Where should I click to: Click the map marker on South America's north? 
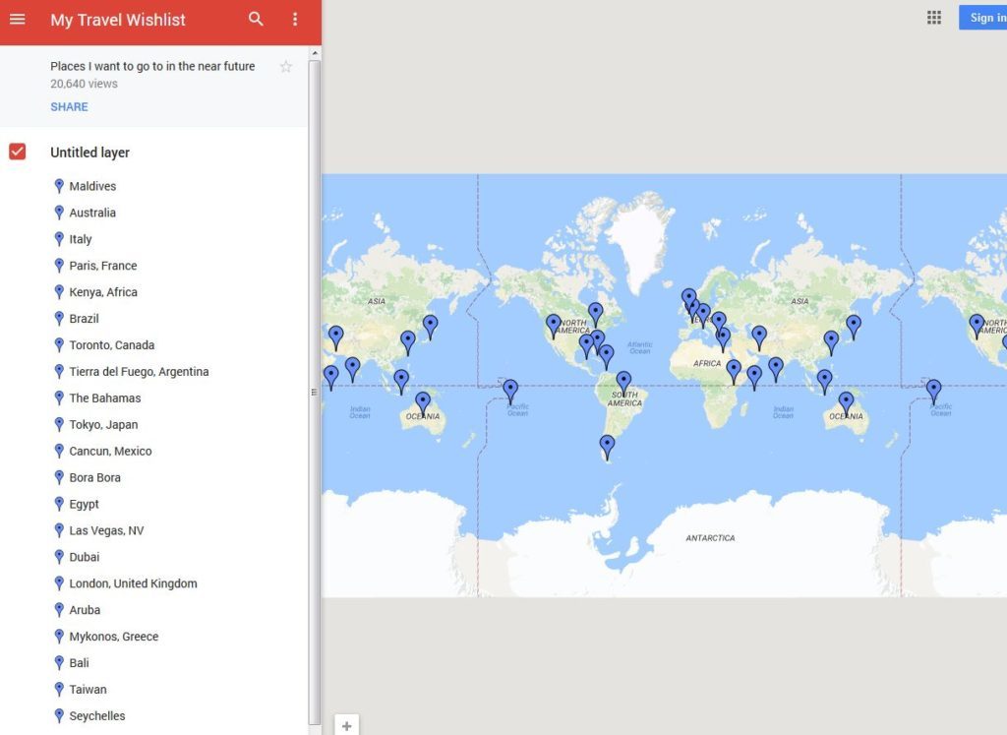pyautogui.click(x=623, y=382)
